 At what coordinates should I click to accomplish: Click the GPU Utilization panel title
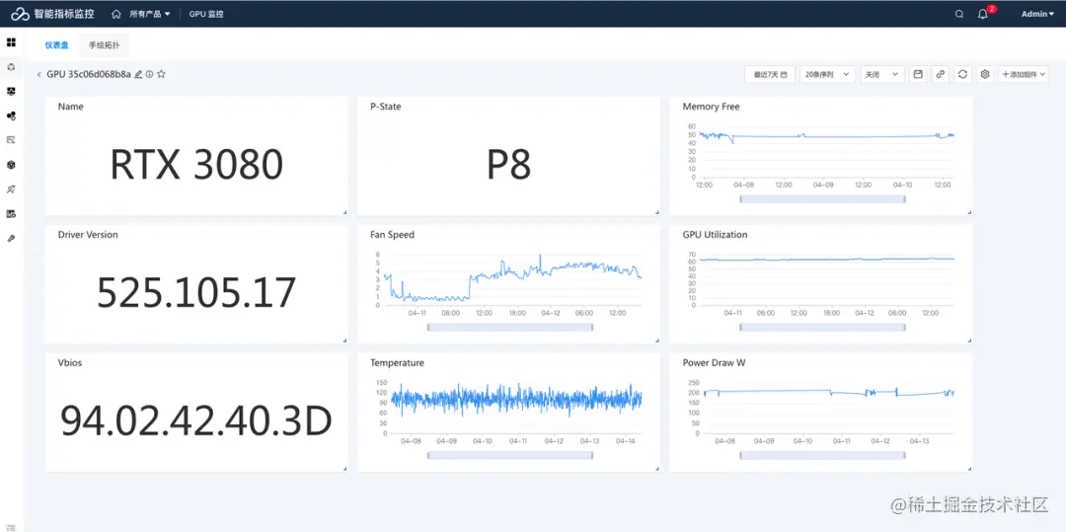click(x=716, y=235)
